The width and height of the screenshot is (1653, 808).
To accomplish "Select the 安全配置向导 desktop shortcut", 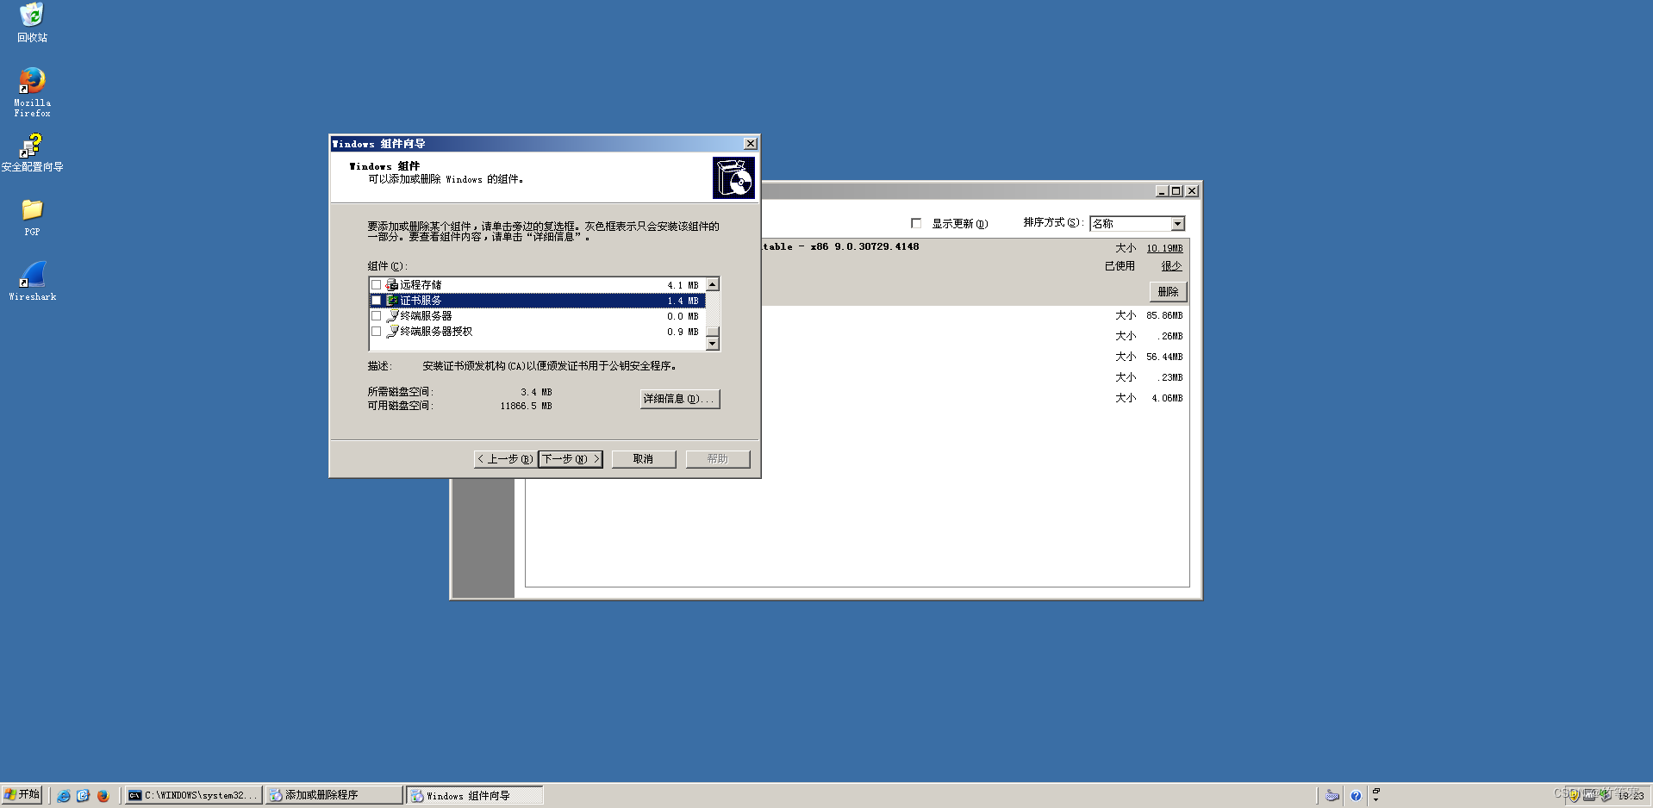I will (x=32, y=152).
